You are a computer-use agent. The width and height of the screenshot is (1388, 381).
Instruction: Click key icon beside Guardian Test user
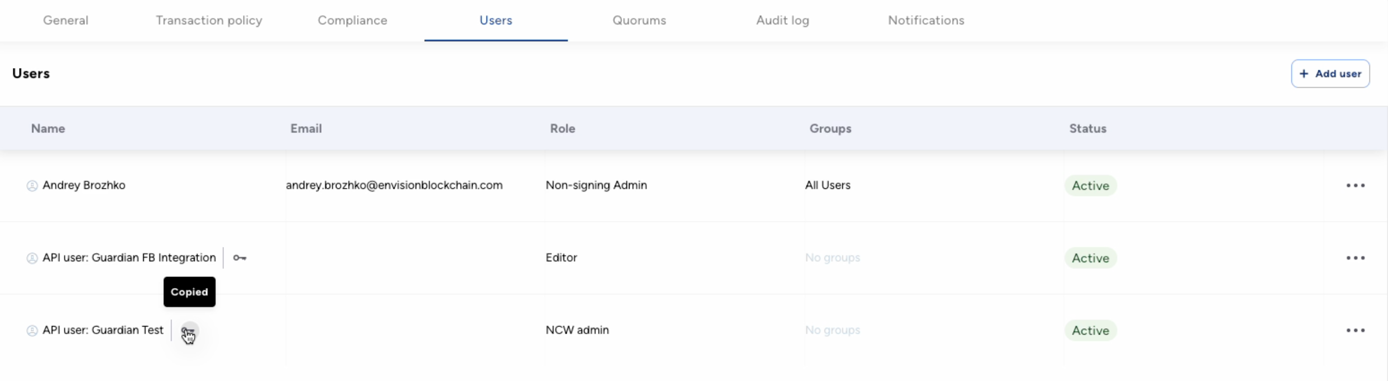click(189, 330)
